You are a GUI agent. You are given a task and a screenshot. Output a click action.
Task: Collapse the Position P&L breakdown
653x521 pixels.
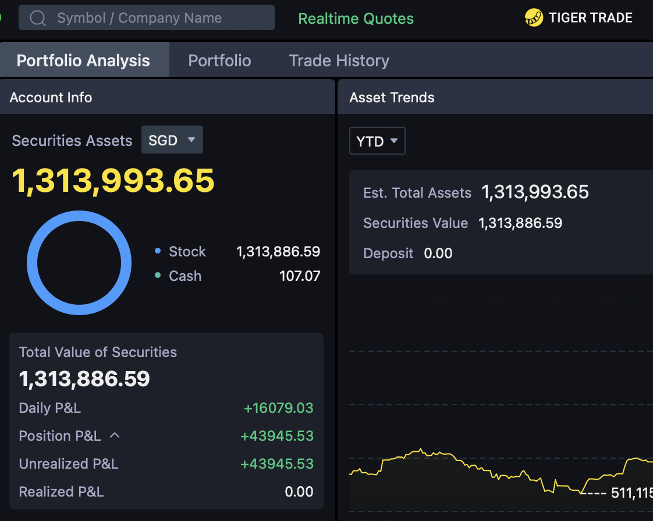click(x=114, y=435)
